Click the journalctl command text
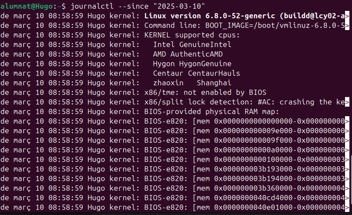 [89, 6]
